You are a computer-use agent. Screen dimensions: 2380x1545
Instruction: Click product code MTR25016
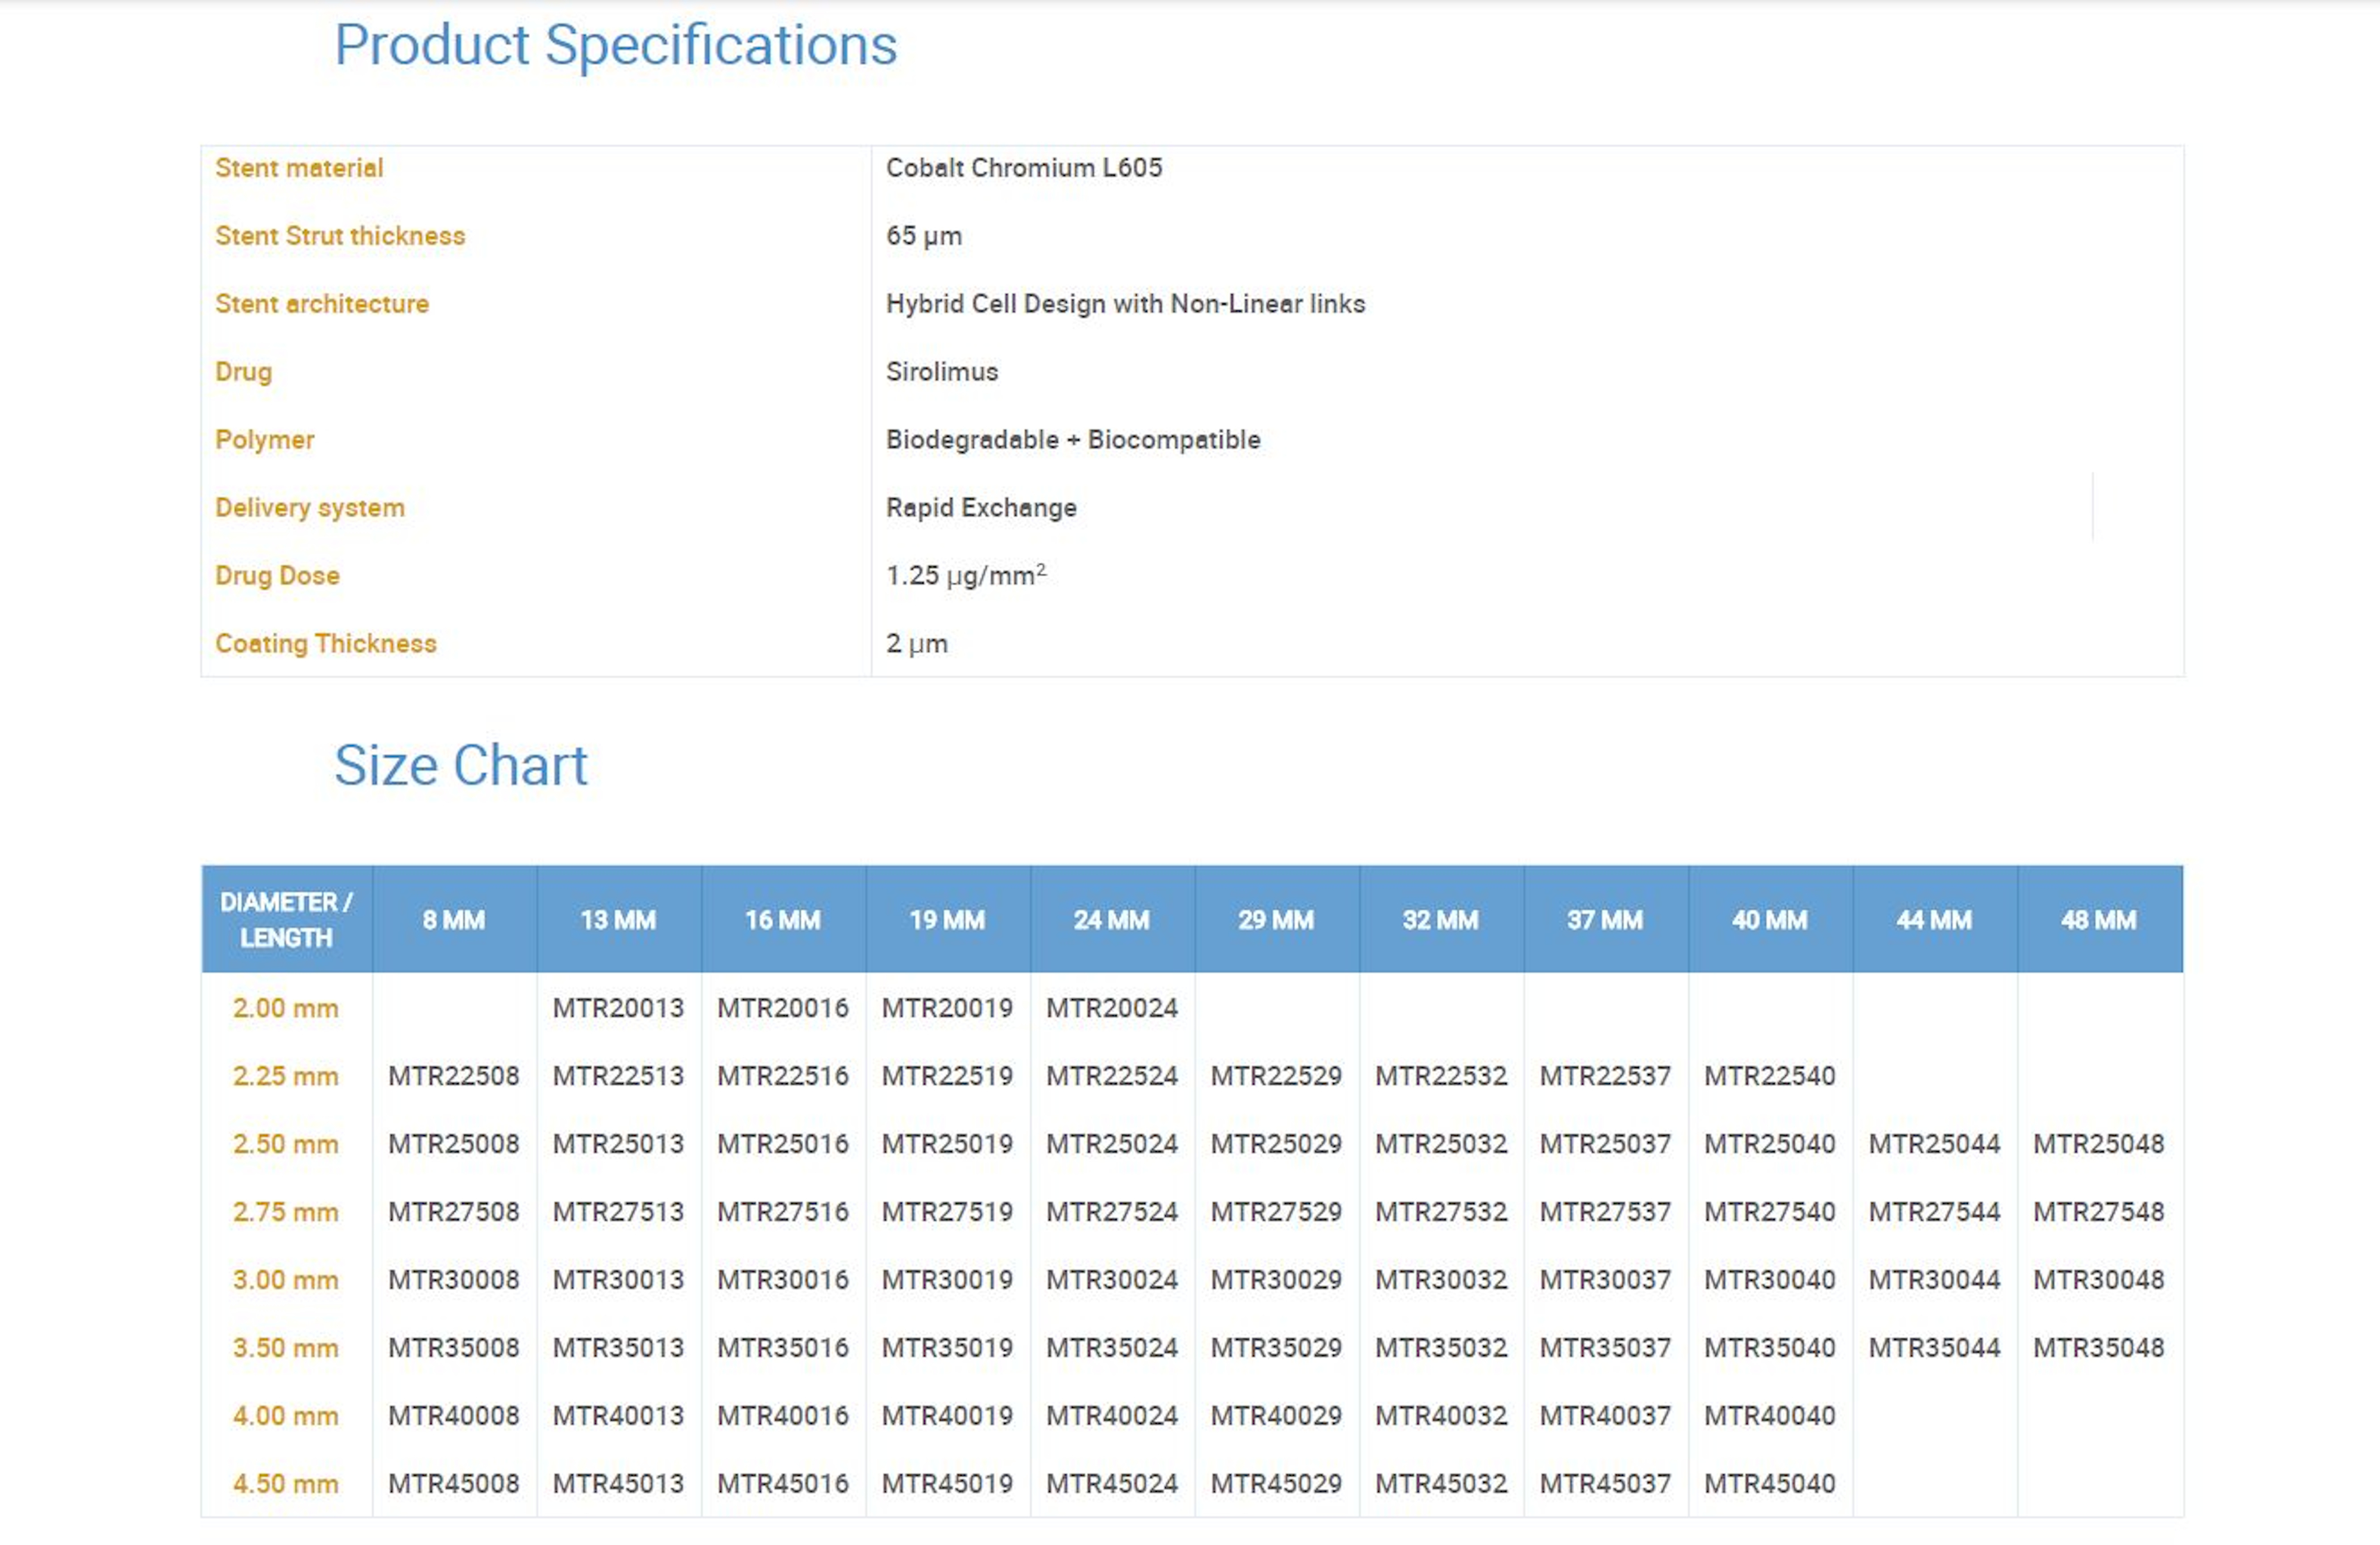click(x=783, y=1144)
